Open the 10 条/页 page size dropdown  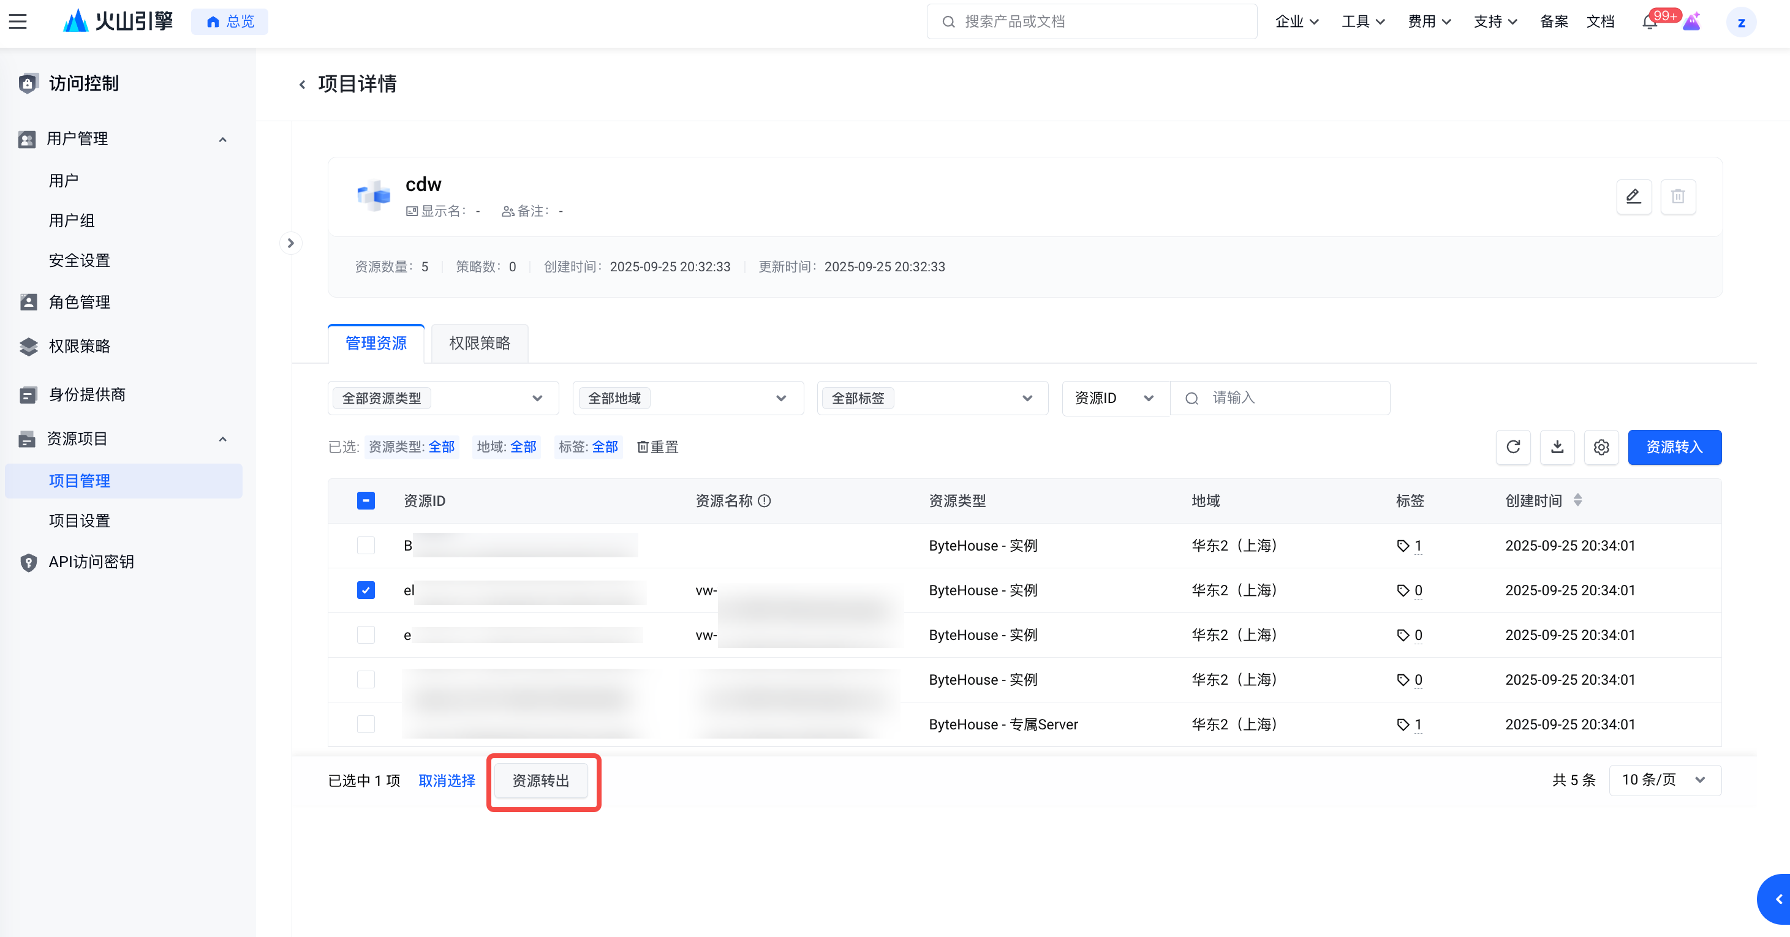point(1664,780)
